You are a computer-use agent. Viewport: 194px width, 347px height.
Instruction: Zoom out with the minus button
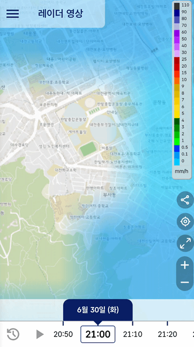click(185, 282)
